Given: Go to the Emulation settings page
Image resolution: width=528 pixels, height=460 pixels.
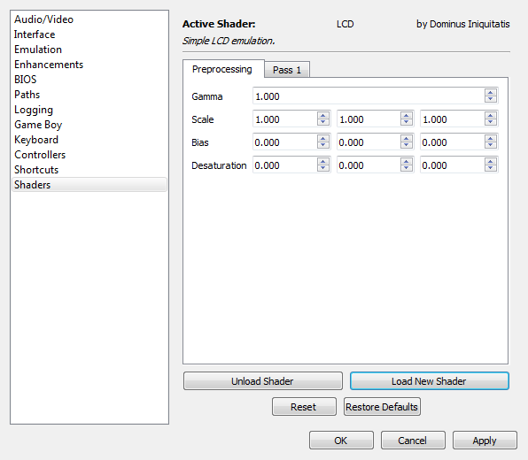Looking at the screenshot, I should click(x=89, y=50).
